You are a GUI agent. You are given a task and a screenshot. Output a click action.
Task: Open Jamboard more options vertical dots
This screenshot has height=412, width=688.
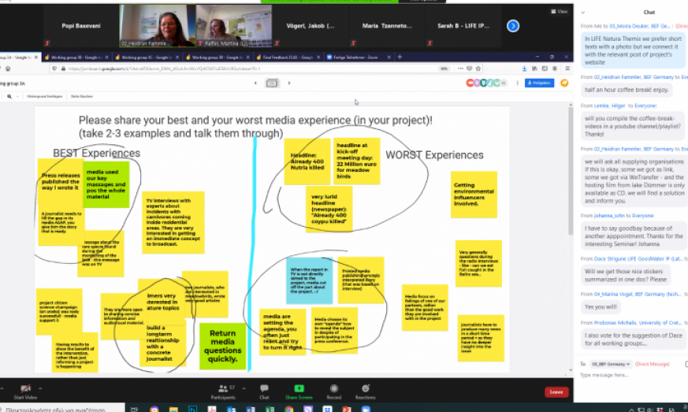click(x=517, y=83)
